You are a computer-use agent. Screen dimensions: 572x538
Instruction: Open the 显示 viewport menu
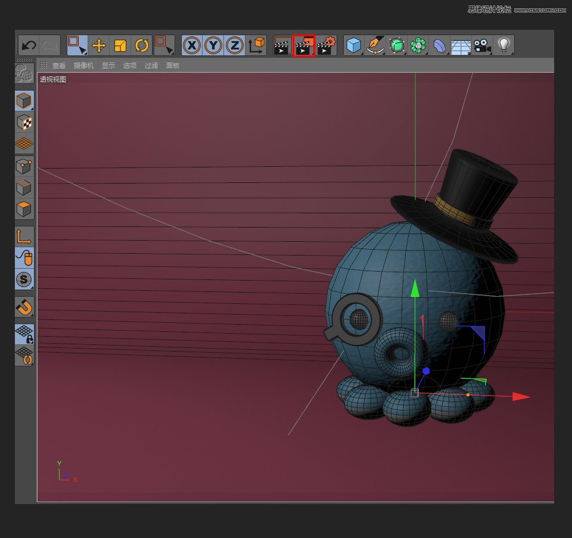[x=108, y=66]
